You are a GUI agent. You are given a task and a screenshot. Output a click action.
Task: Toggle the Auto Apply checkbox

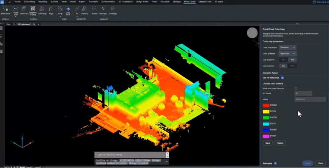pos(276,163)
